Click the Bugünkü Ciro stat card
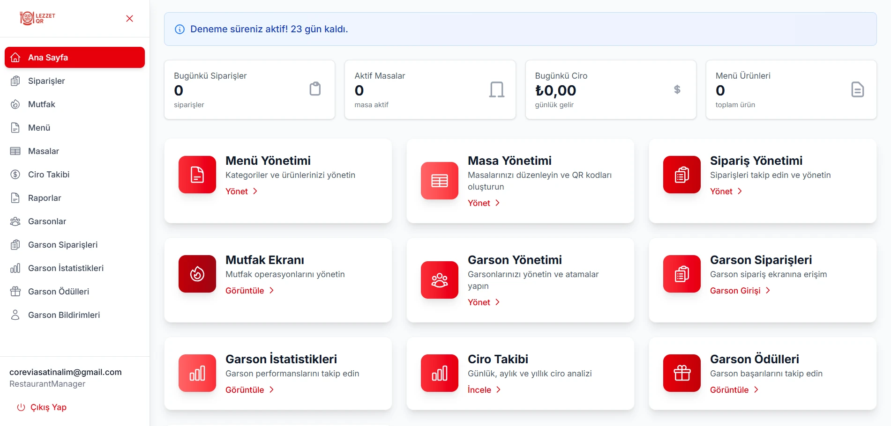Screen dimensions: 891x426 (610, 90)
